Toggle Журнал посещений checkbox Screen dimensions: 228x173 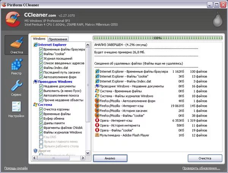pyautogui.click(x=41, y=59)
